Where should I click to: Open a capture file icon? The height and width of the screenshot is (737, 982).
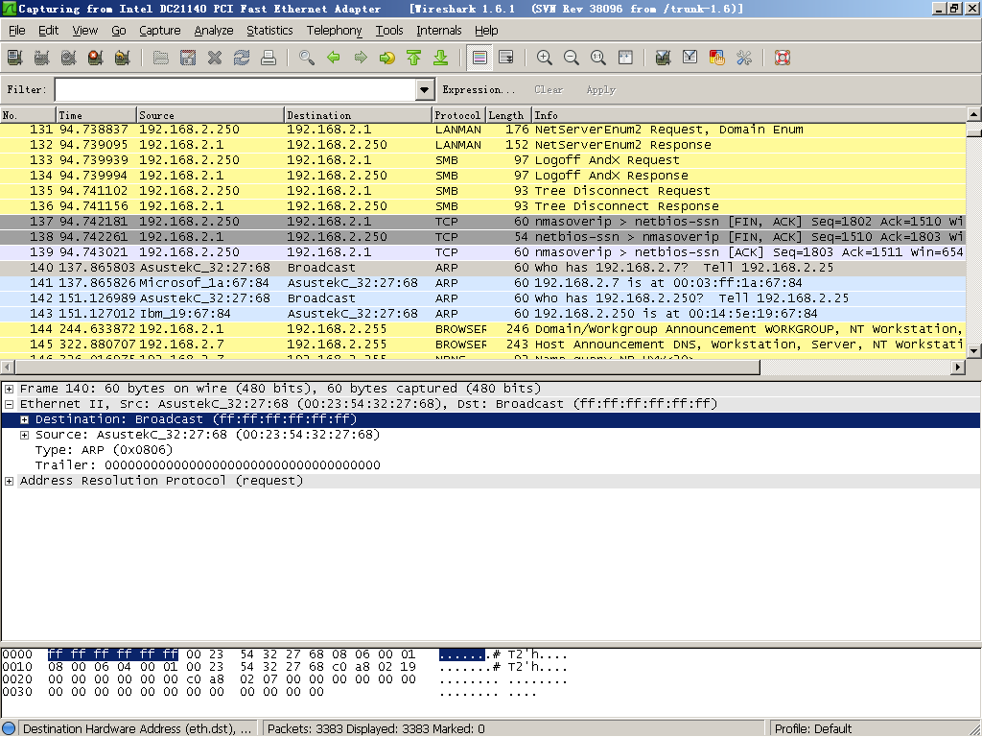(161, 59)
